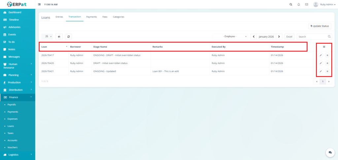Edit the loan 2026-T0417 transaction row
This screenshot has height=160, width=338.
click(x=321, y=55)
